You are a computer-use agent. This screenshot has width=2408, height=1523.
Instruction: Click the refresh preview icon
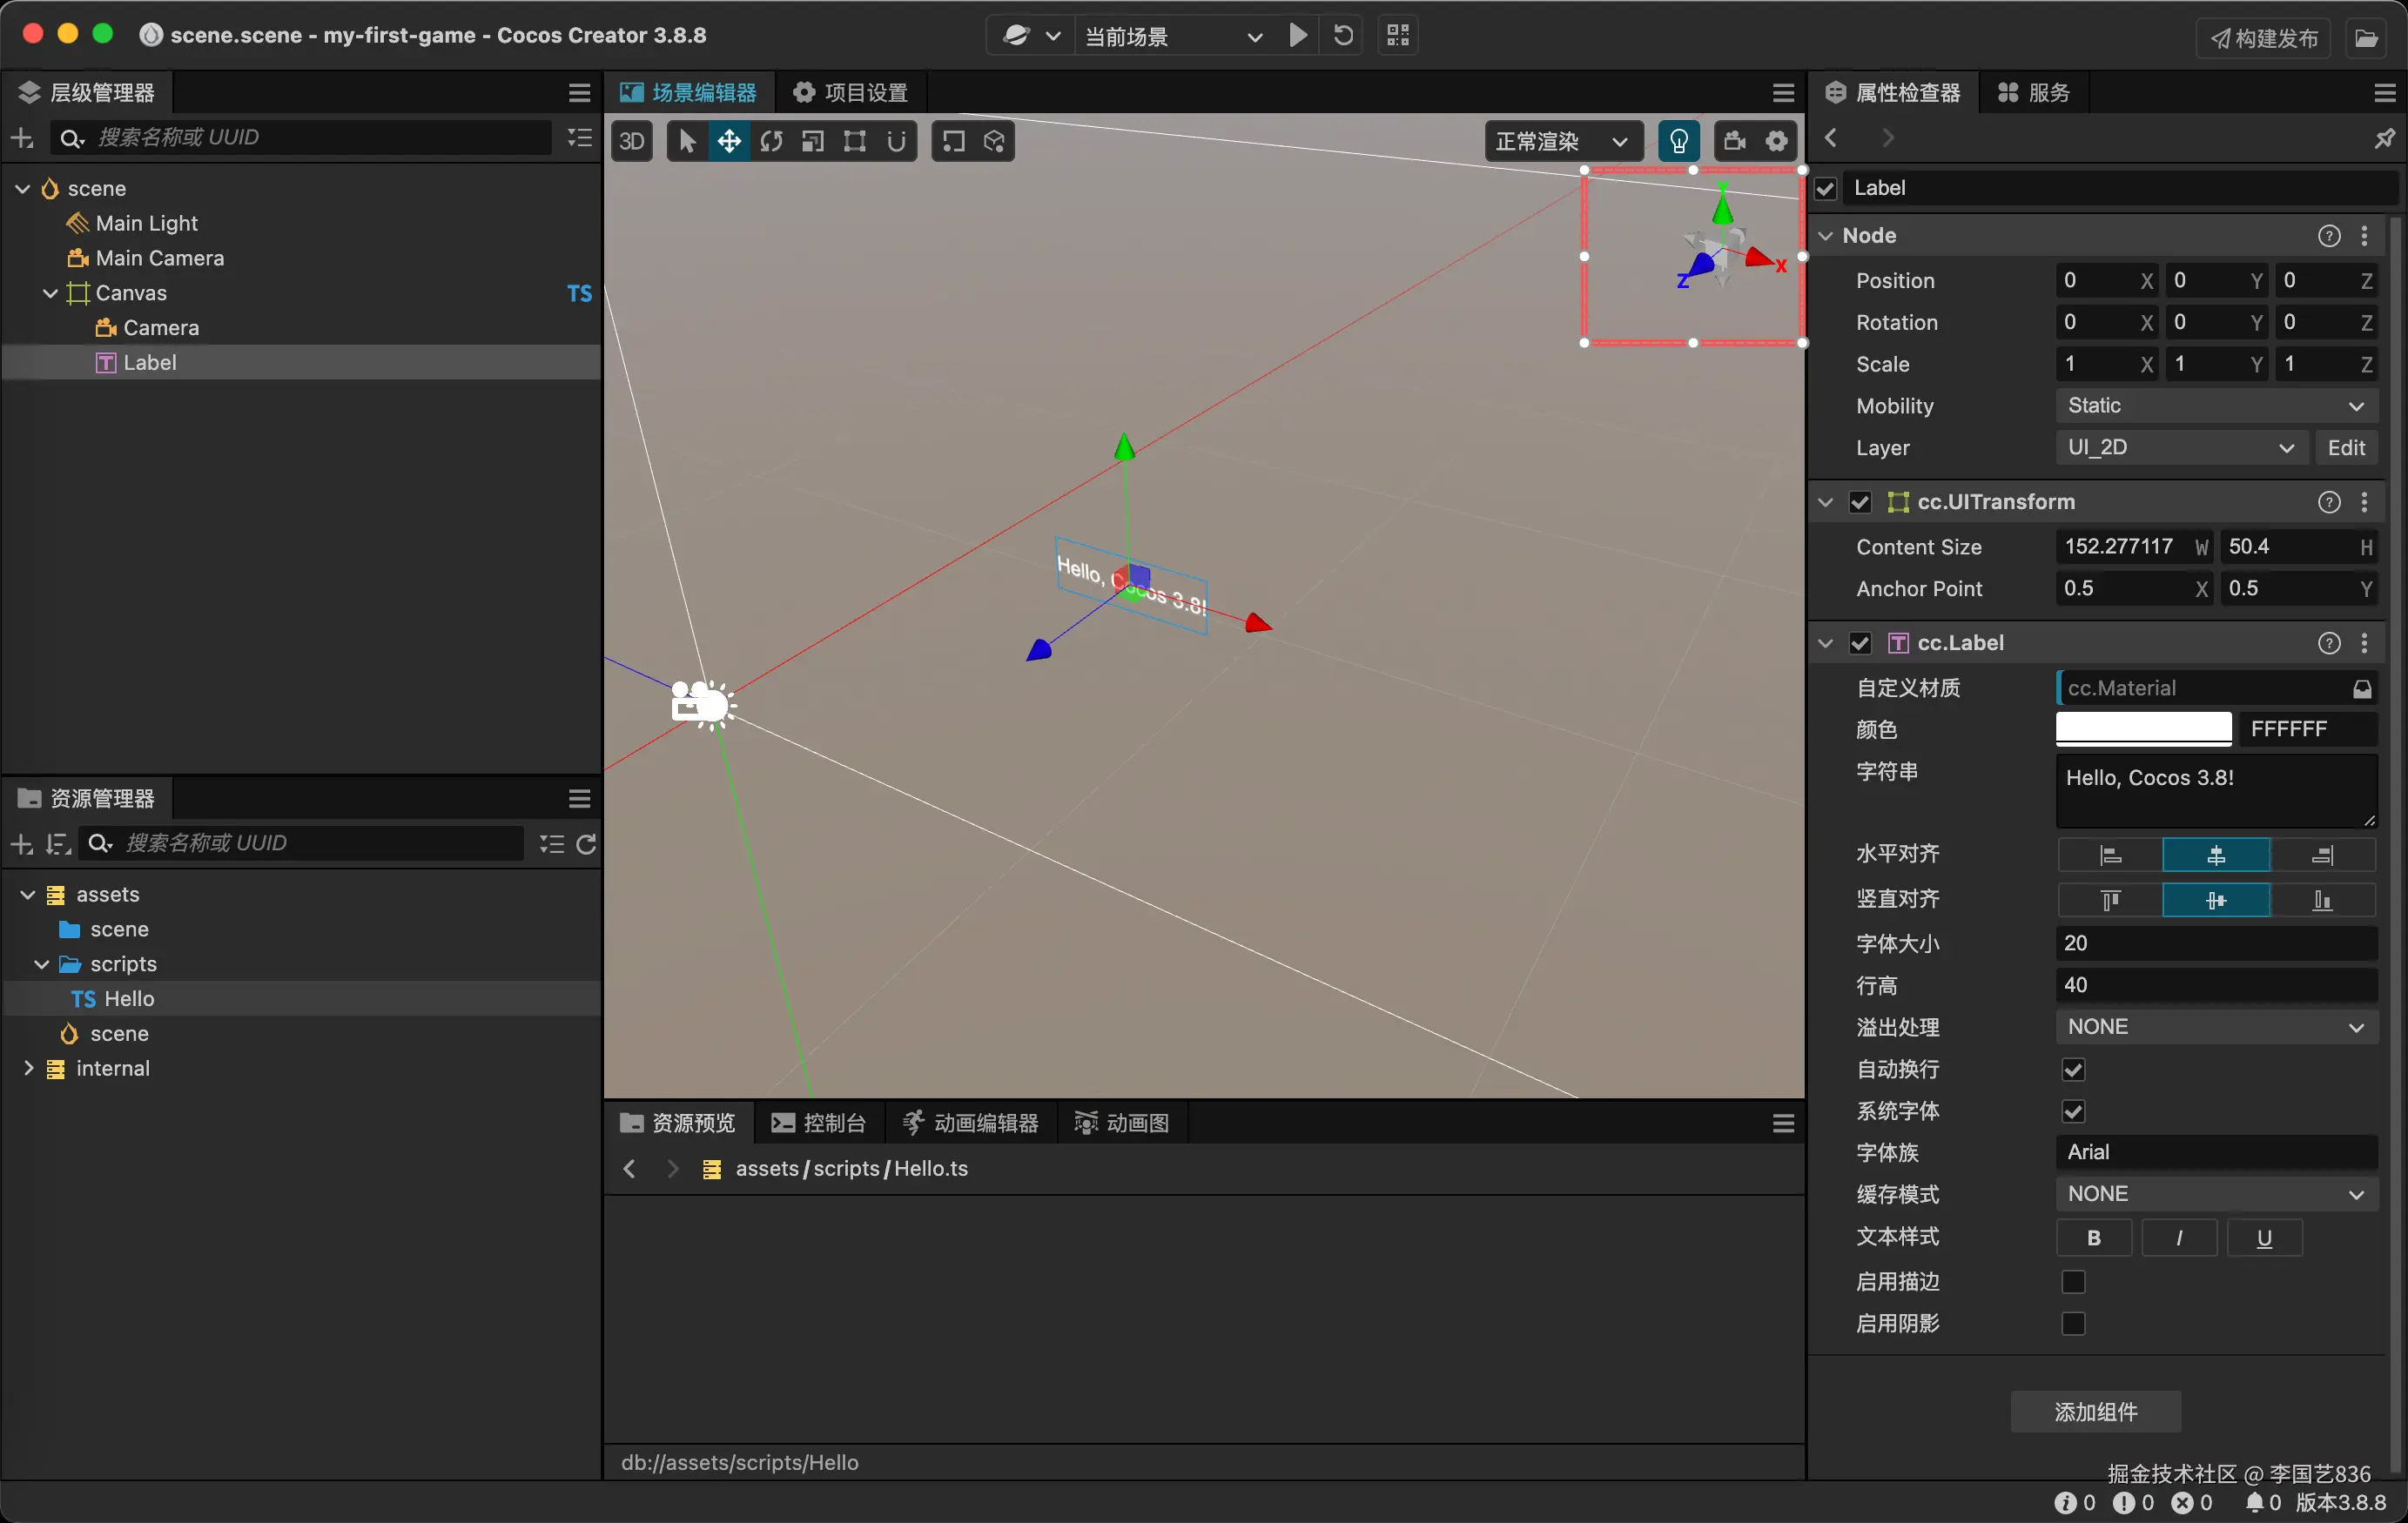(x=1343, y=36)
